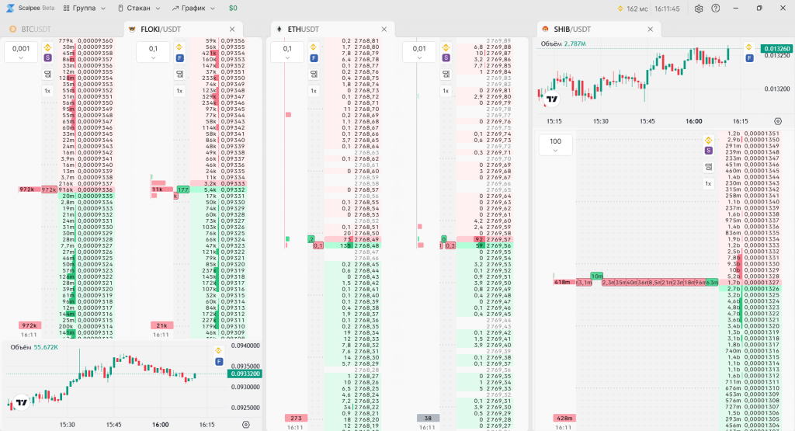Toggle the blue F futures badge in FLOKI
Viewport: 795px width, 431px height.
[x=179, y=58]
